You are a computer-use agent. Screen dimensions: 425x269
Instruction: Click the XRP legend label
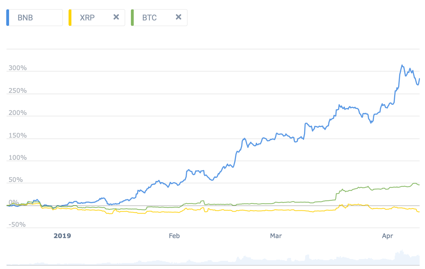[87, 18]
